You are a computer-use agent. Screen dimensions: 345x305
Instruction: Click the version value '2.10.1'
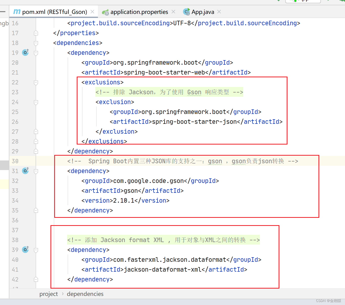[x=124, y=201]
